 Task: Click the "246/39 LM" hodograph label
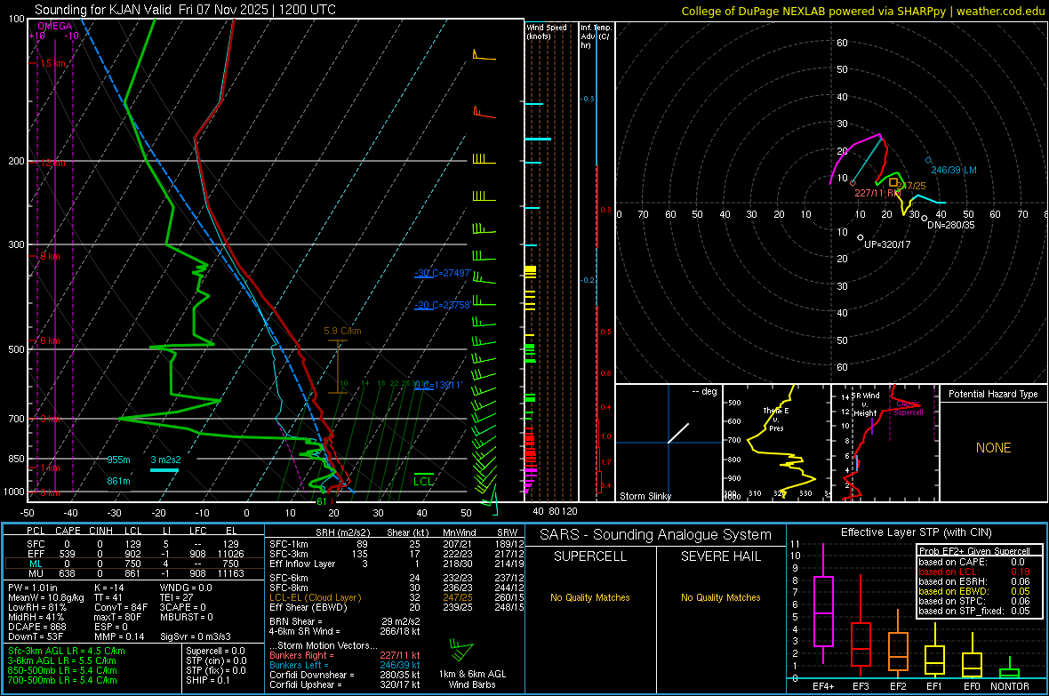[x=954, y=170]
